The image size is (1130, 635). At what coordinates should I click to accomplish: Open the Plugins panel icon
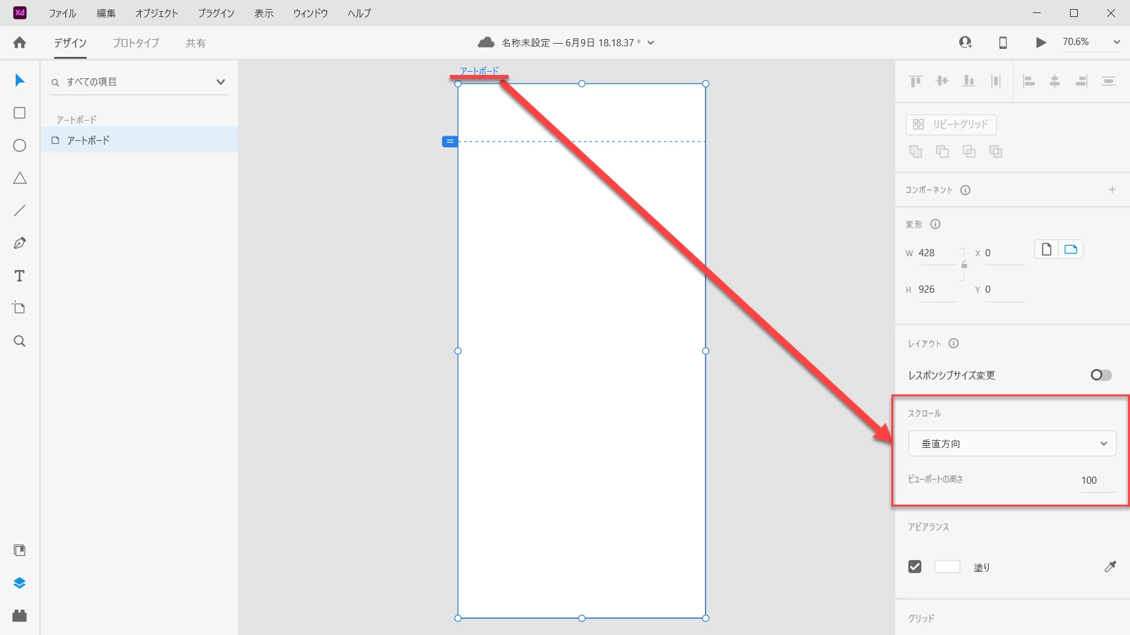coord(20,615)
